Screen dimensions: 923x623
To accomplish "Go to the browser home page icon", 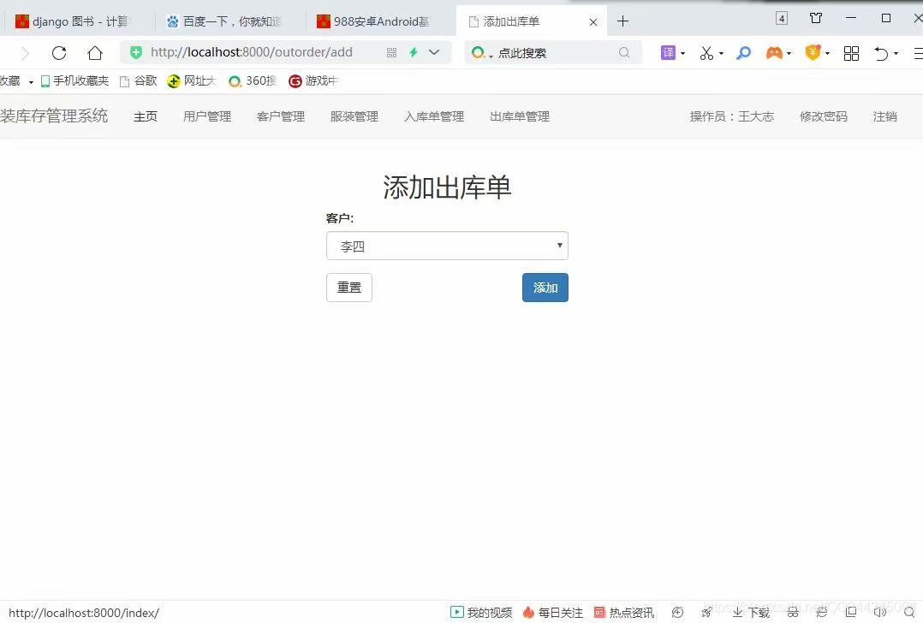I will point(95,53).
